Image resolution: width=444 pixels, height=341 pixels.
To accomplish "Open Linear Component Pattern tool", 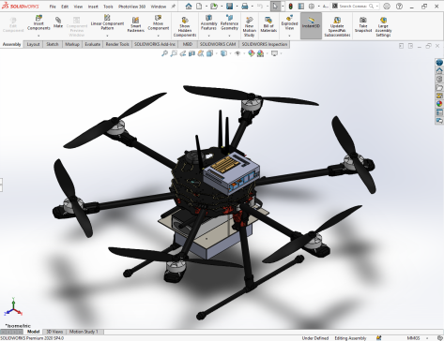I will click(x=107, y=22).
